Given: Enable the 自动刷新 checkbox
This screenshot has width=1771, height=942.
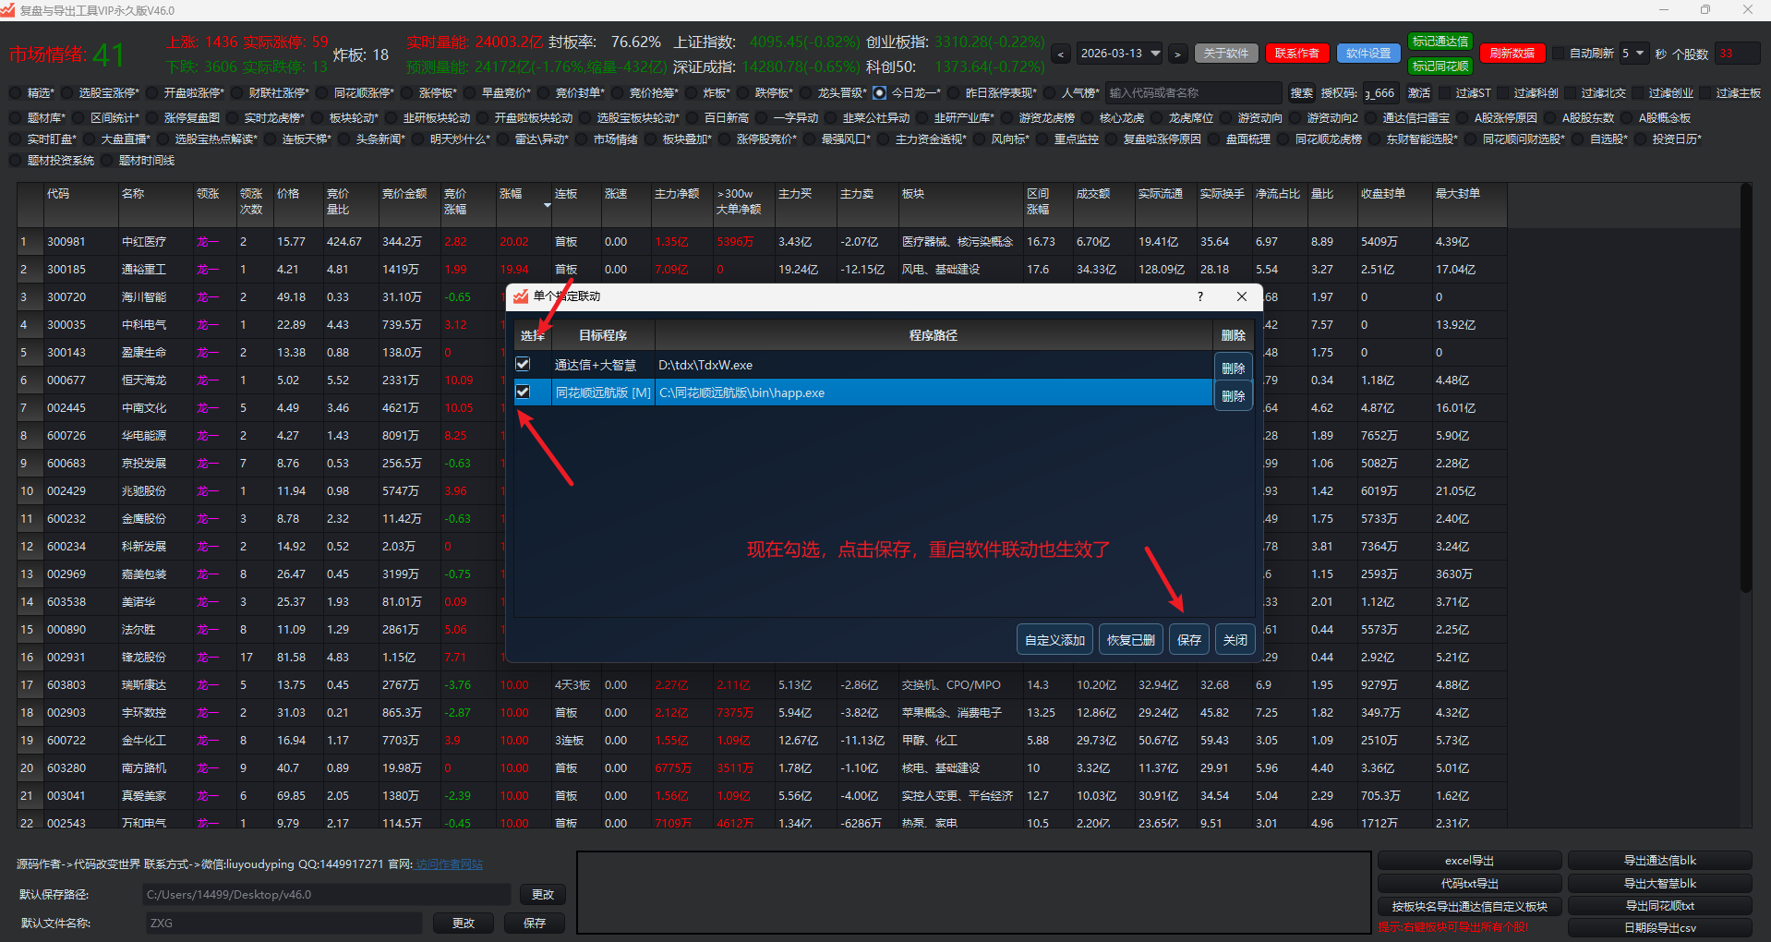Looking at the screenshot, I should pyautogui.click(x=1559, y=54).
